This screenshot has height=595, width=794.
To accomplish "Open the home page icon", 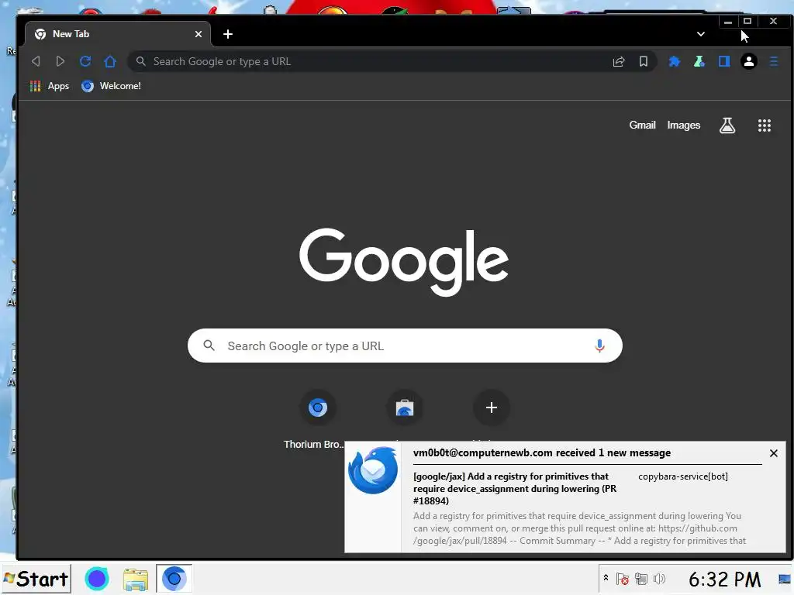I will [110, 61].
